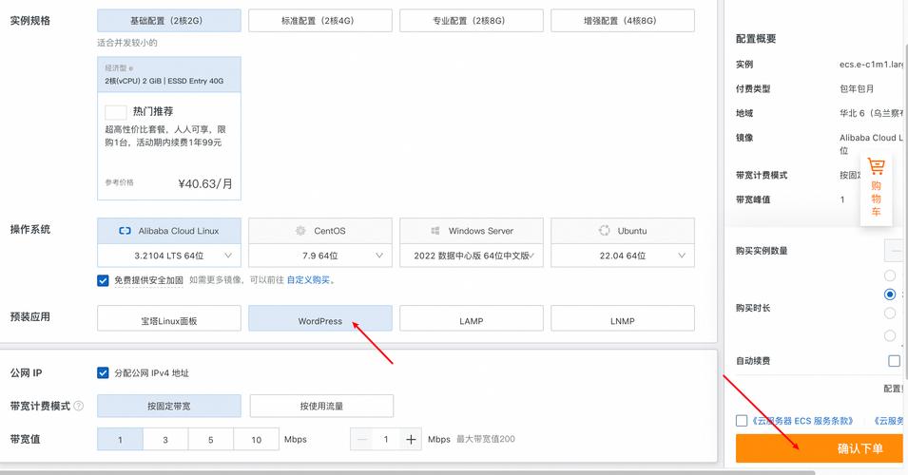The width and height of the screenshot is (908, 475).
Task: Open the Ubuntu 22.04 64位 version dropdown
Action: coord(623,256)
